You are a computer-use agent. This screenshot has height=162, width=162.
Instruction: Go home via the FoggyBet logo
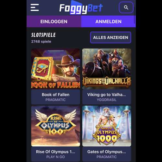pos(81,8)
